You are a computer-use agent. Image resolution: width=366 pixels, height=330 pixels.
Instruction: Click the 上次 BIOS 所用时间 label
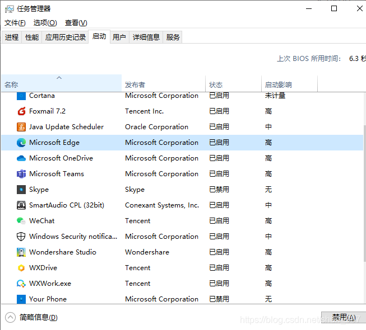pos(309,59)
